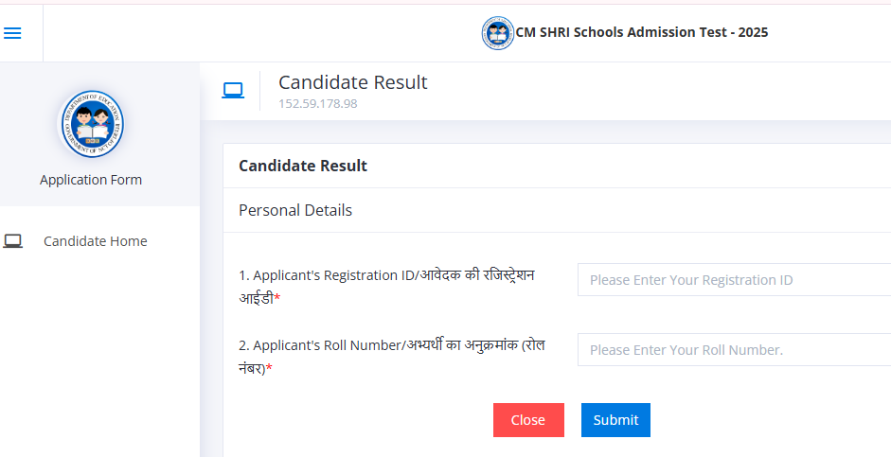Viewport: 891px width, 457px height.
Task: Click the IP address 152.59.178.98 text
Action: (x=317, y=104)
